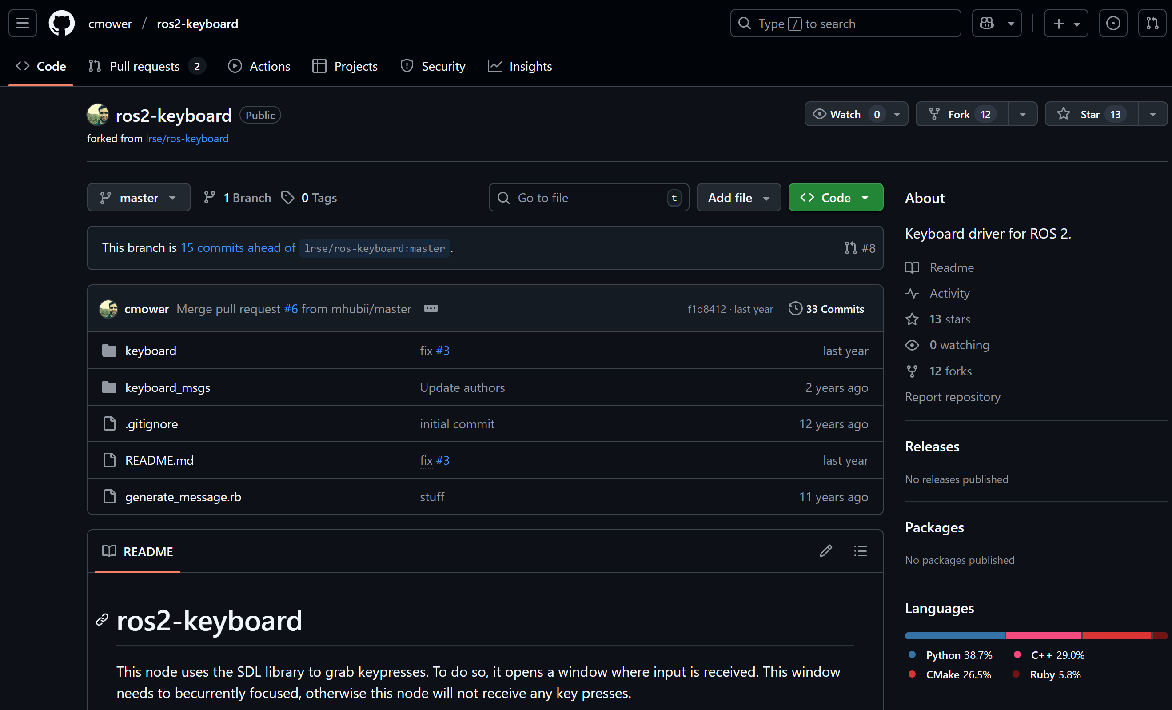This screenshot has height=710, width=1172.
Task: Open Copilot chat icon in header
Action: coord(986,23)
